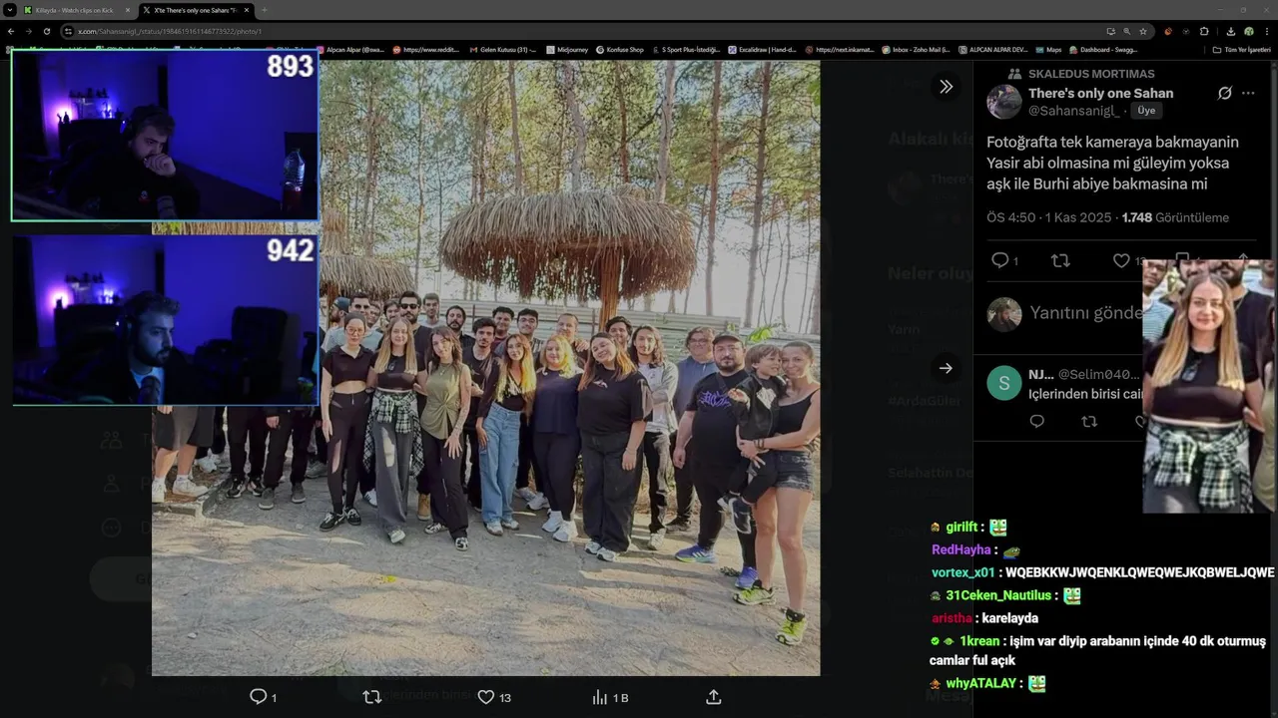
Task: Open the reddit bookmark
Action: click(426, 49)
